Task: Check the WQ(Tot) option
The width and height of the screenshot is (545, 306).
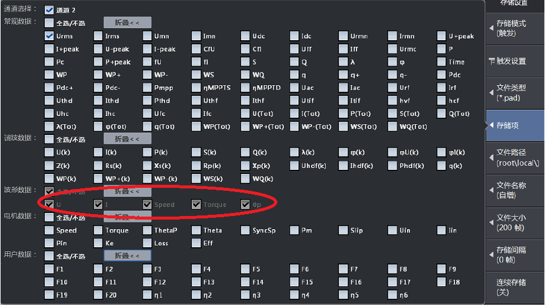Action: (x=393, y=127)
